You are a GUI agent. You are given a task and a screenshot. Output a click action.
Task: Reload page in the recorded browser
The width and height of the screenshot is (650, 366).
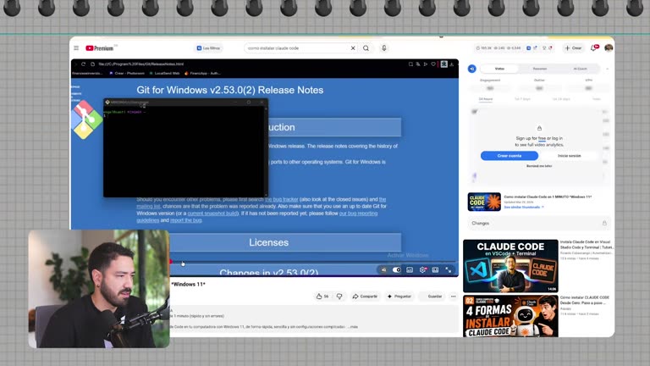(83, 64)
